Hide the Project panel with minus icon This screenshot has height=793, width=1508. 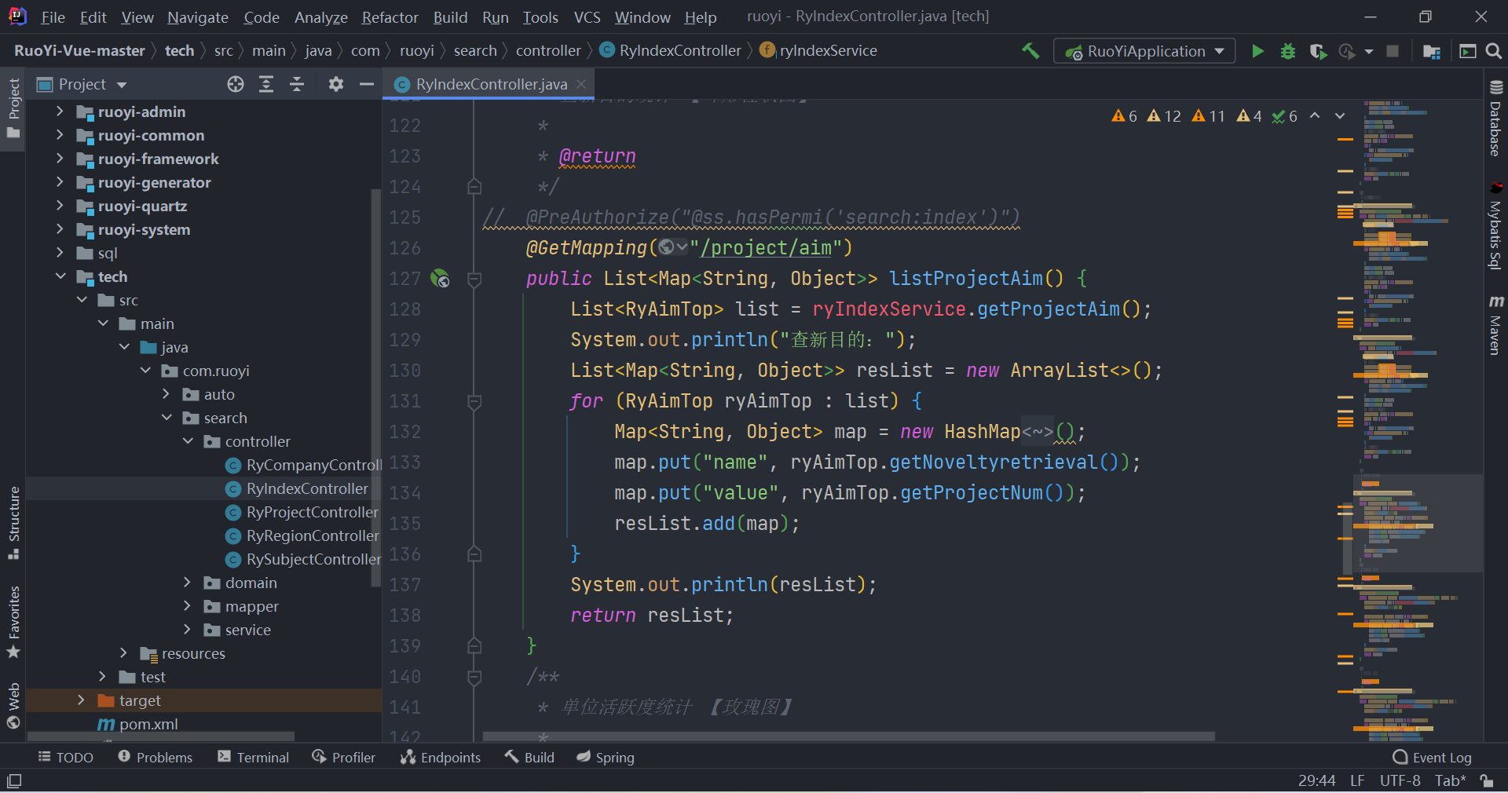pos(366,84)
